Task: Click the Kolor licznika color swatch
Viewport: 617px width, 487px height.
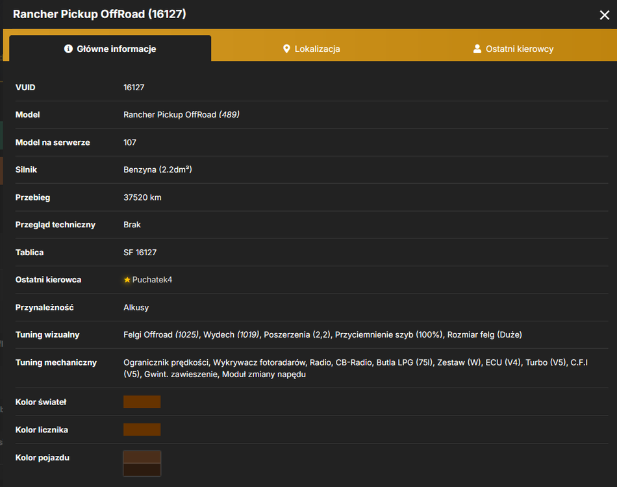Action: coord(142,430)
